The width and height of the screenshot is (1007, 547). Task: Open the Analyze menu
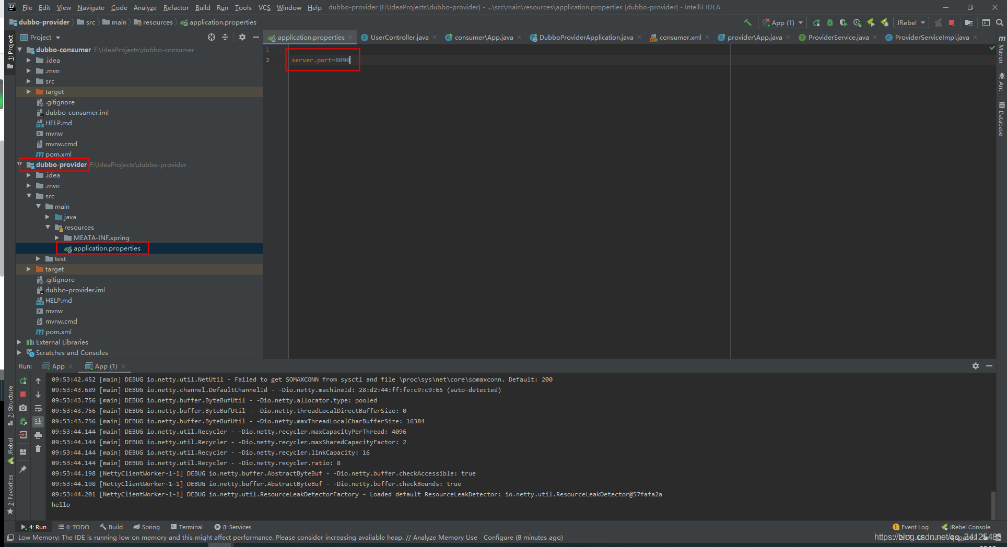pos(145,7)
